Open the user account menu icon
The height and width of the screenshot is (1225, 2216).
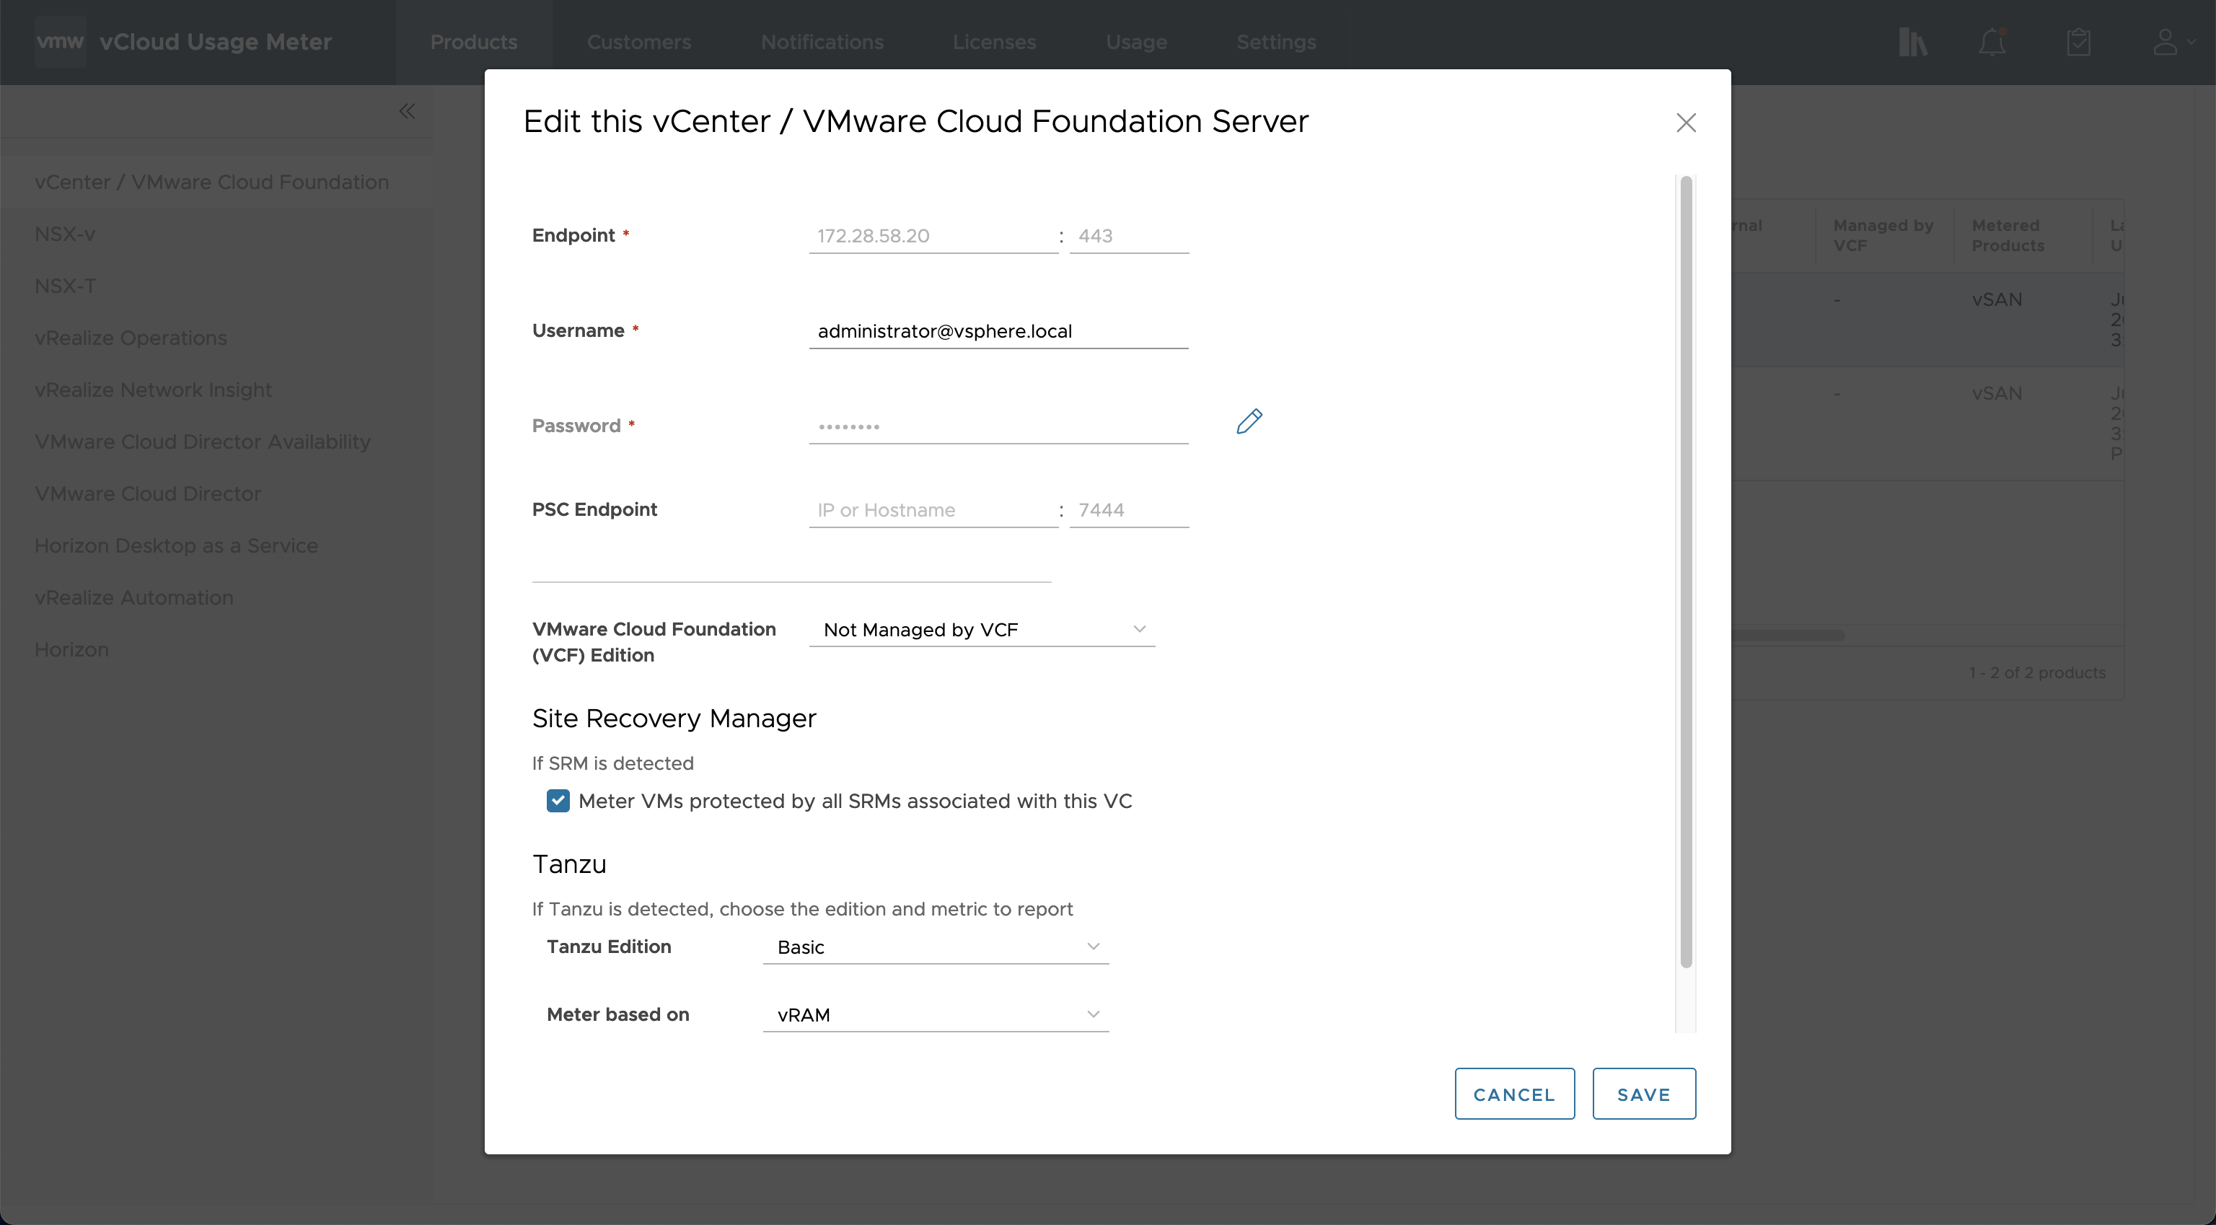tap(2166, 42)
